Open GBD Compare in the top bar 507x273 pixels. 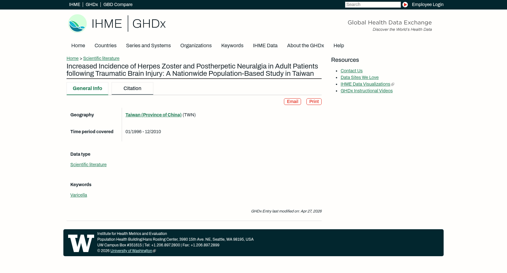click(x=118, y=4)
